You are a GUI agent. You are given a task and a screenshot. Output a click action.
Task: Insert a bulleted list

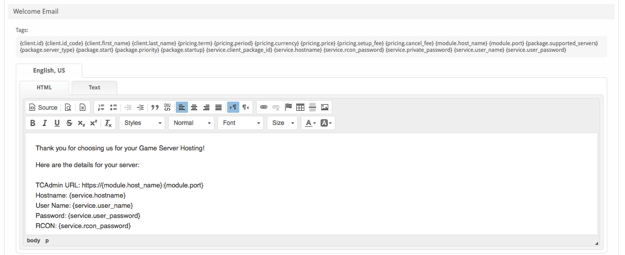[x=113, y=107]
